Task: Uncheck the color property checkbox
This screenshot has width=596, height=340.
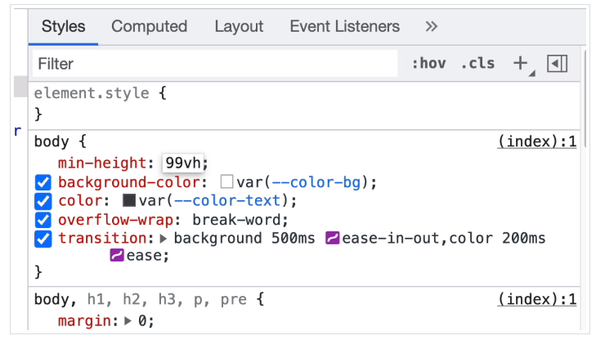Action: tap(43, 201)
